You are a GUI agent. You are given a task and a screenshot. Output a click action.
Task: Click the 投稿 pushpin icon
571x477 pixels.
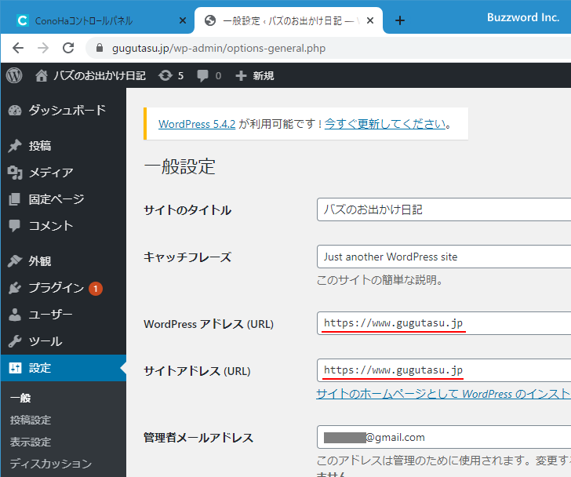coord(15,146)
